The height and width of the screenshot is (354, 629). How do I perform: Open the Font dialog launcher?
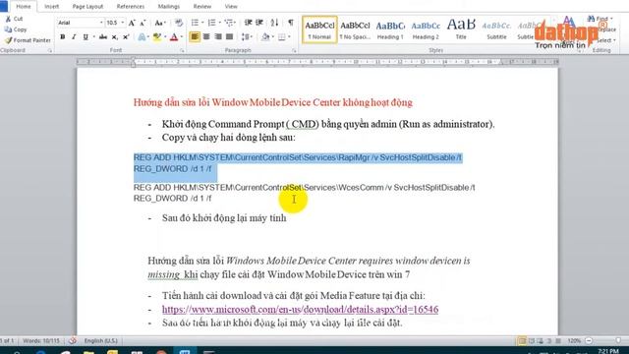tap(182, 50)
